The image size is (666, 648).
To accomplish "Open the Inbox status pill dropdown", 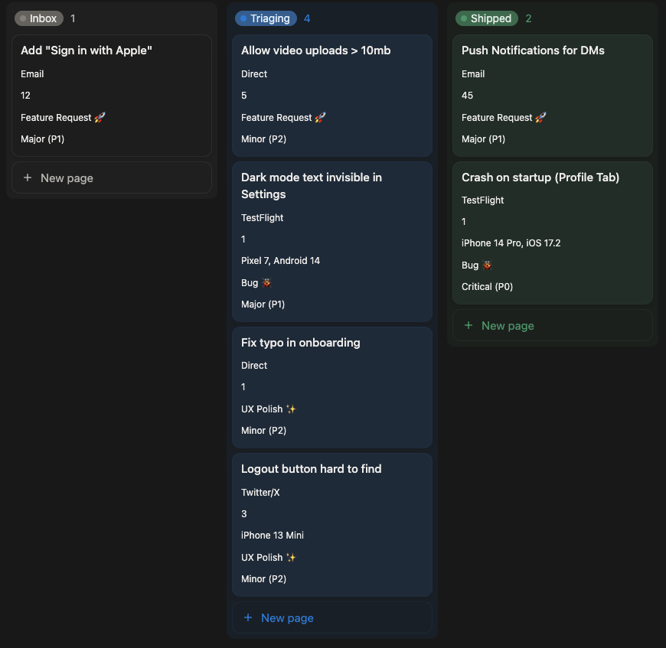I will [x=38, y=18].
